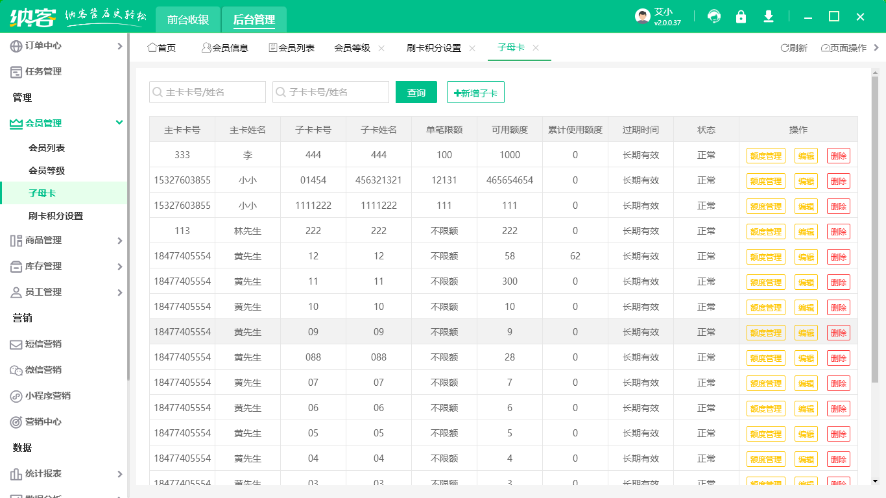The image size is (886, 498).
Task: Expand the 商品管理 menu
Action: coord(65,241)
